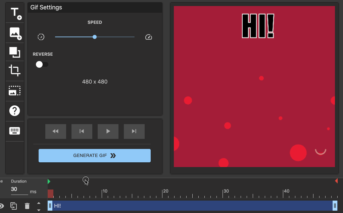Open the Resize Canvas tool
This screenshot has height=213, width=343.
tap(14, 91)
